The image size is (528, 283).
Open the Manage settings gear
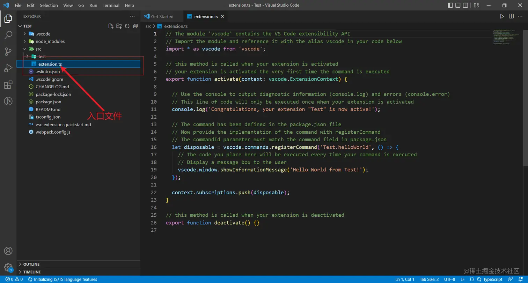(x=8, y=267)
